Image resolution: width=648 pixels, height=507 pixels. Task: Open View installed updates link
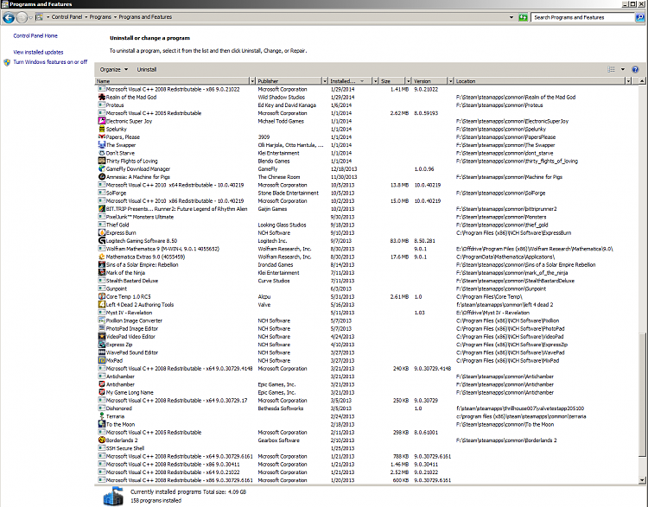tap(38, 52)
